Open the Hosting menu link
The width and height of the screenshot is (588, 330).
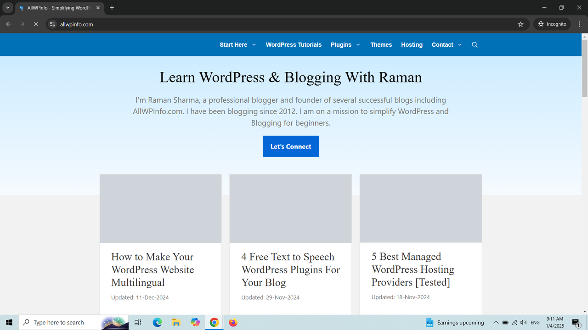pos(412,45)
